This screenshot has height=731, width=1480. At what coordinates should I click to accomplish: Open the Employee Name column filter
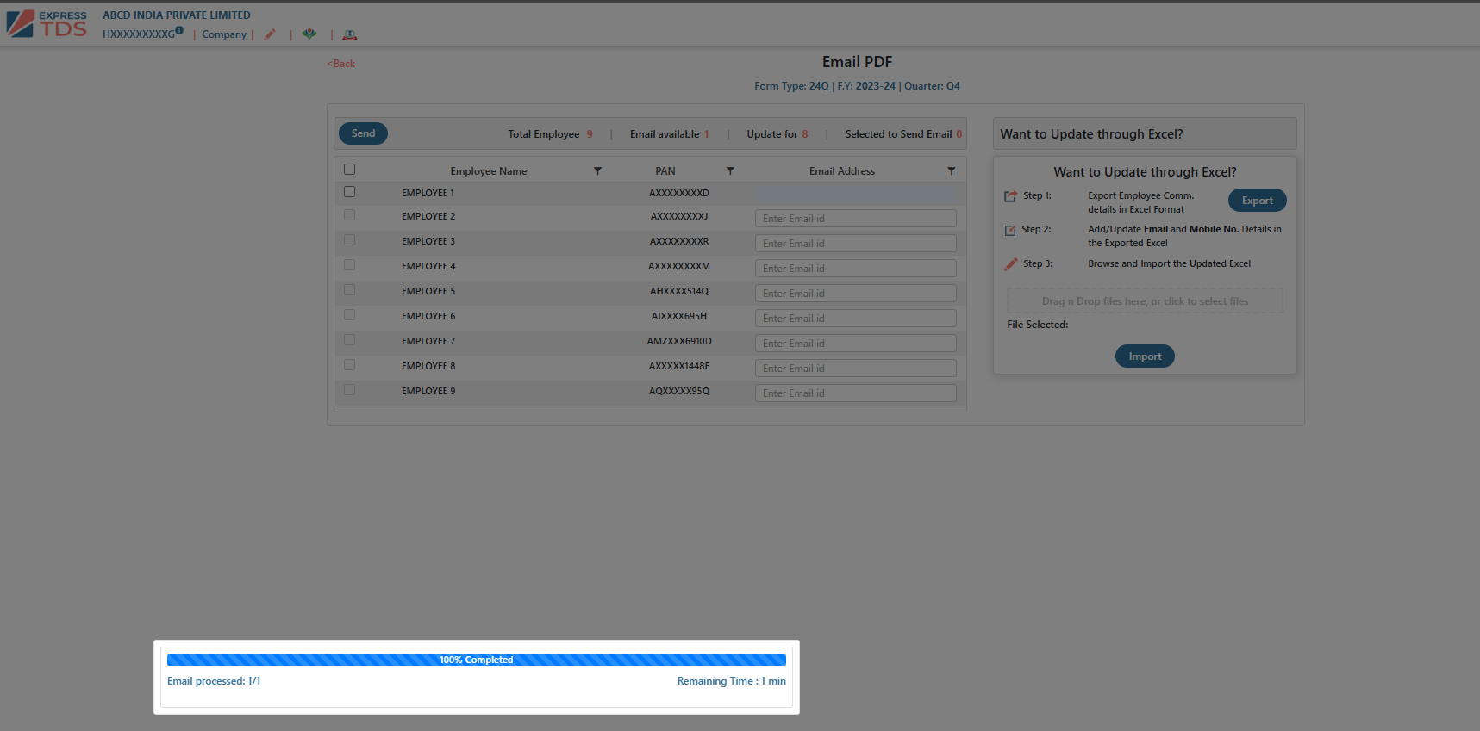click(597, 171)
